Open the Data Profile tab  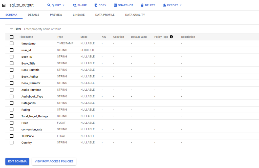click(105, 15)
